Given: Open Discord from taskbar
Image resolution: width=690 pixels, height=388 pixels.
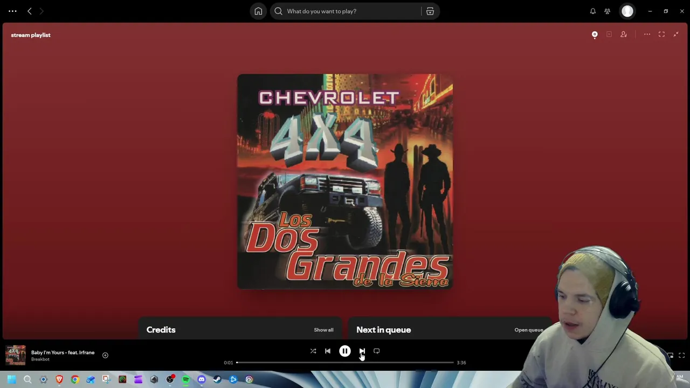Looking at the screenshot, I should [202, 379].
